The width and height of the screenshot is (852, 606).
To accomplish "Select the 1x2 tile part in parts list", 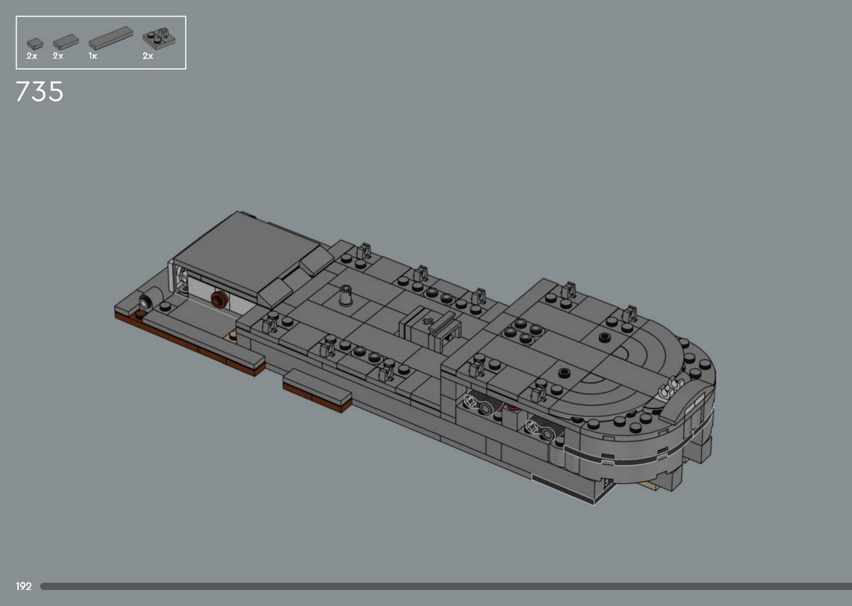I will tap(65, 42).
